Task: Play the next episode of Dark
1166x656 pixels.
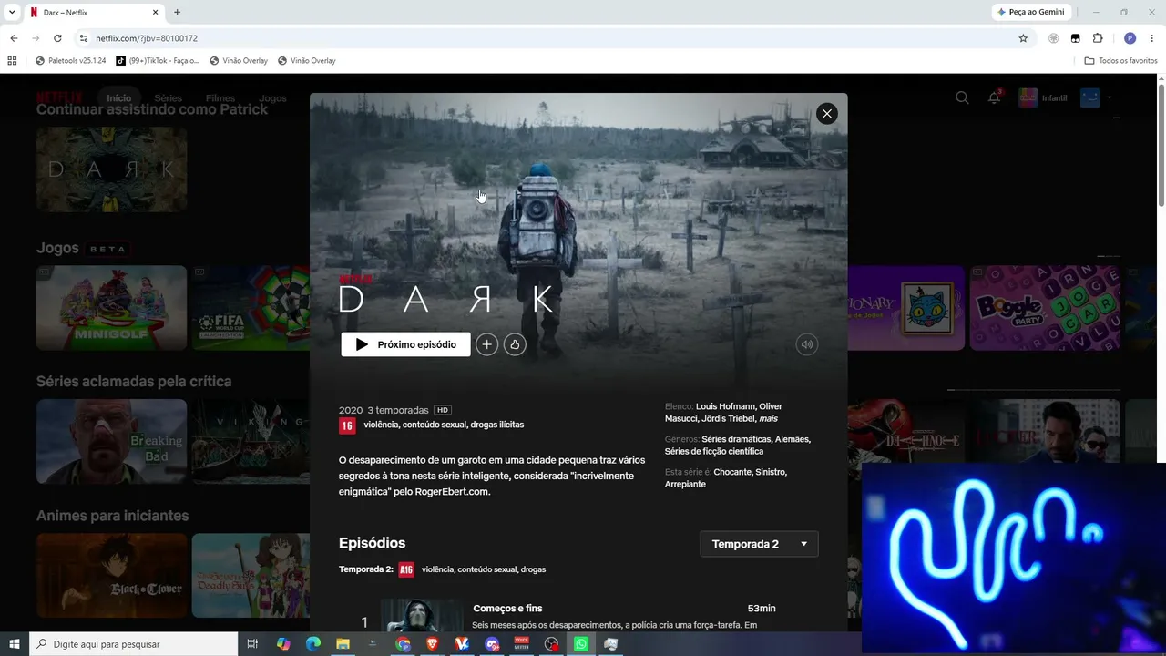Action: [x=405, y=344]
